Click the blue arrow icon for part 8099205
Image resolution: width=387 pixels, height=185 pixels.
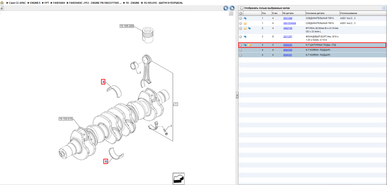245,45
